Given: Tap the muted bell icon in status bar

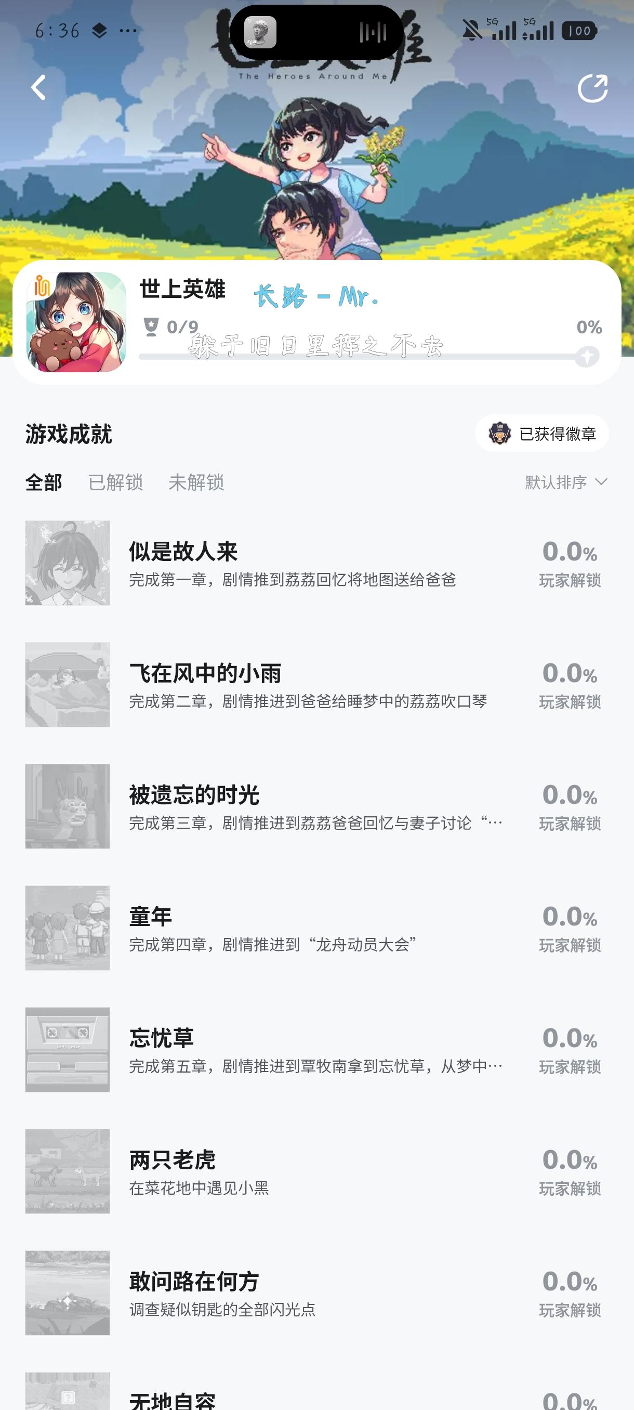Looking at the screenshot, I should click(x=471, y=30).
